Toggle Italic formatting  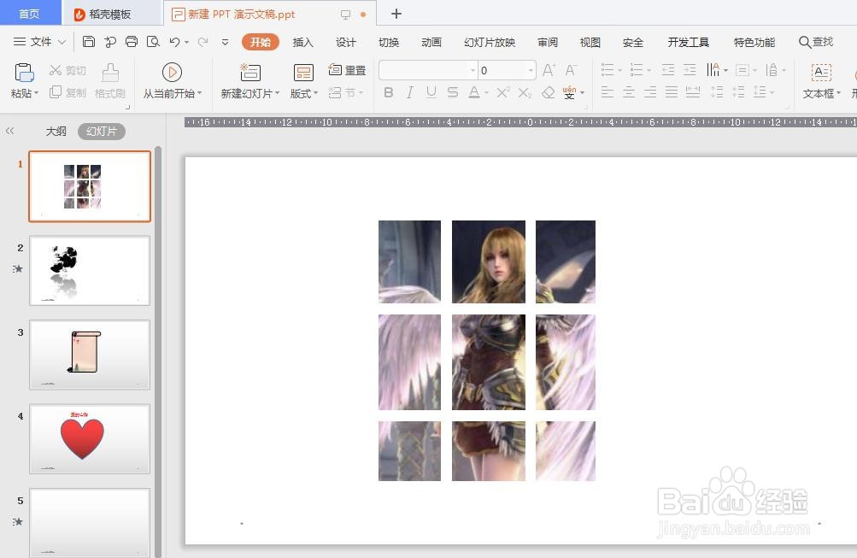click(410, 92)
